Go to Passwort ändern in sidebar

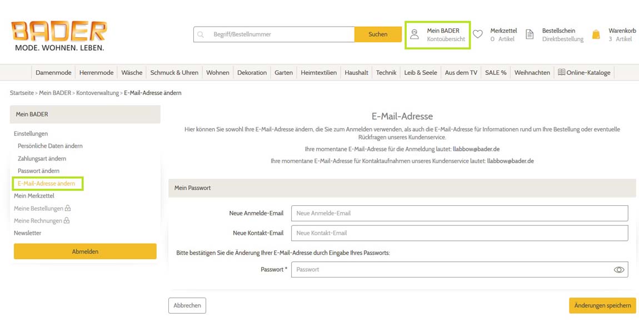38,171
